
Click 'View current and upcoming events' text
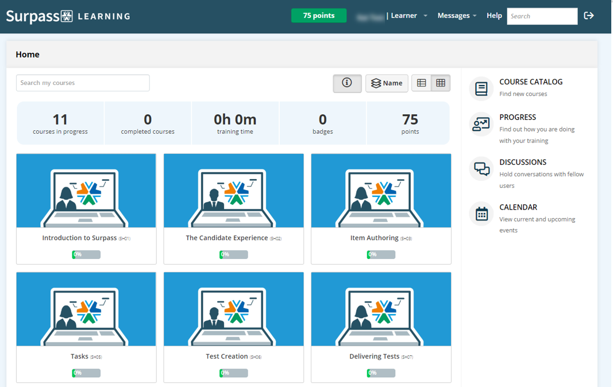coord(537,225)
